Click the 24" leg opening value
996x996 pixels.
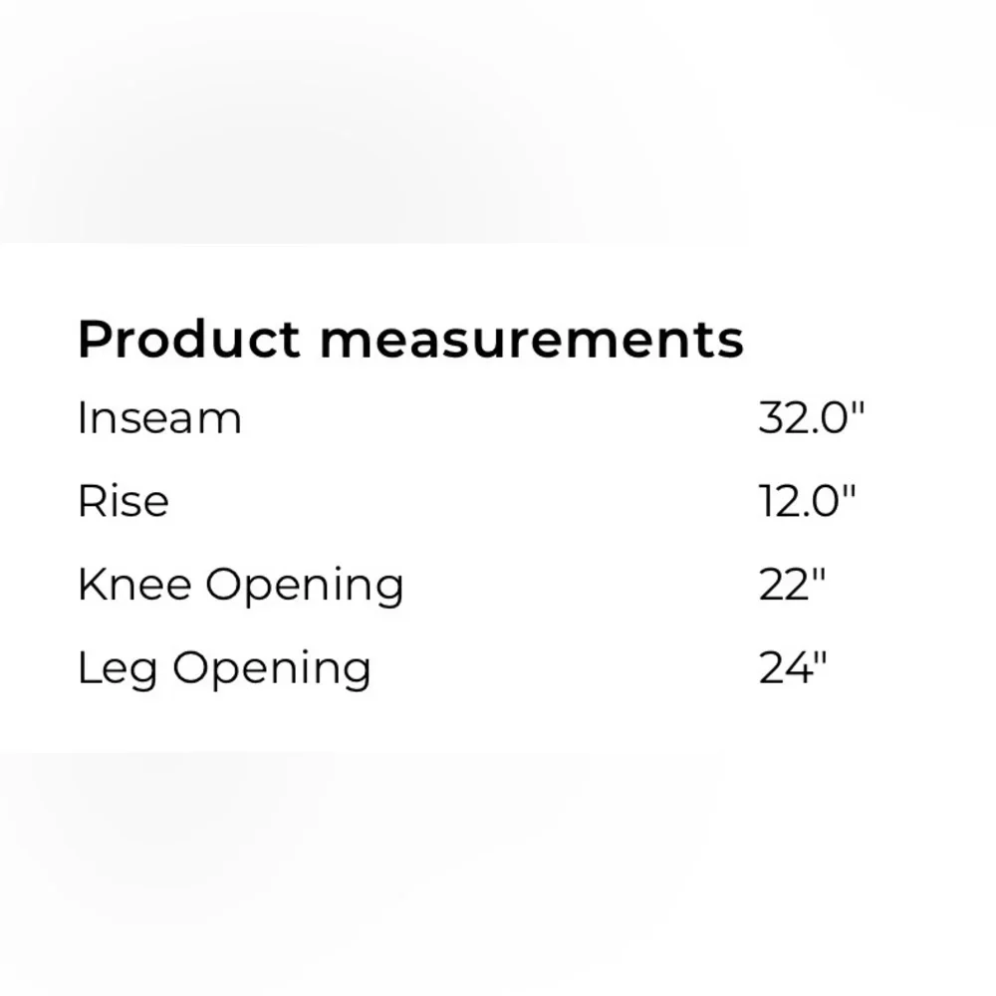[x=794, y=668]
